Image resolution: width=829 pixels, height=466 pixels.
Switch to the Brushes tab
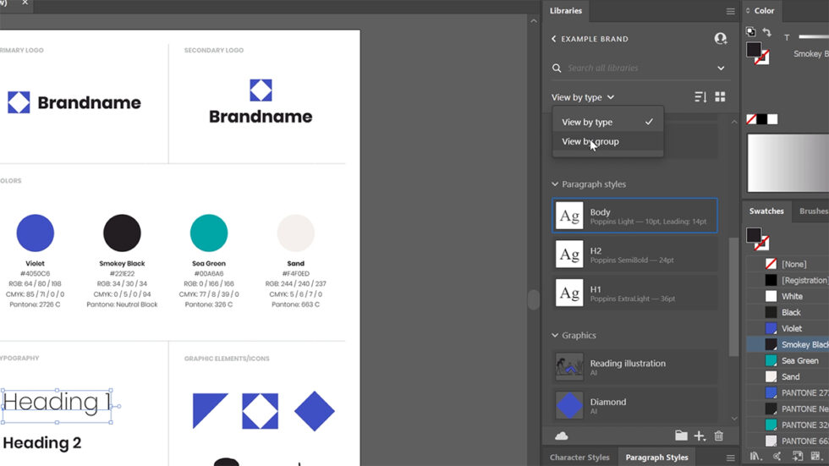813,211
